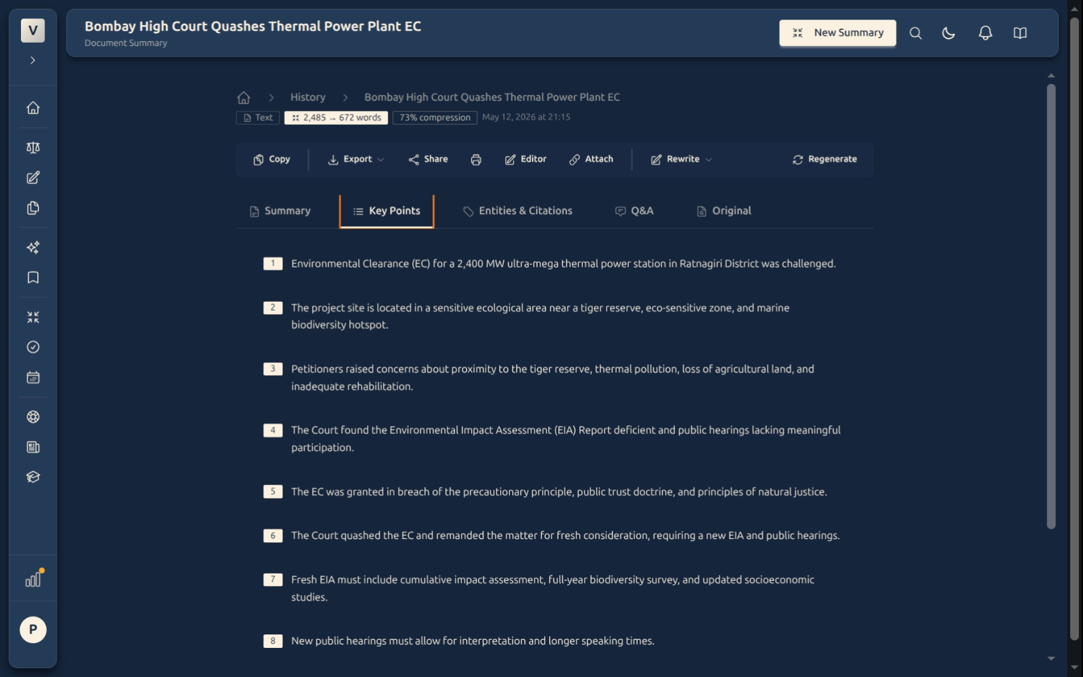Click key point 8 about new public hearings
Screen dimensions: 1083x677
[555, 641]
